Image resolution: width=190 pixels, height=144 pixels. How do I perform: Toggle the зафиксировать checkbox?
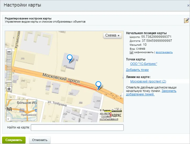point(131,52)
